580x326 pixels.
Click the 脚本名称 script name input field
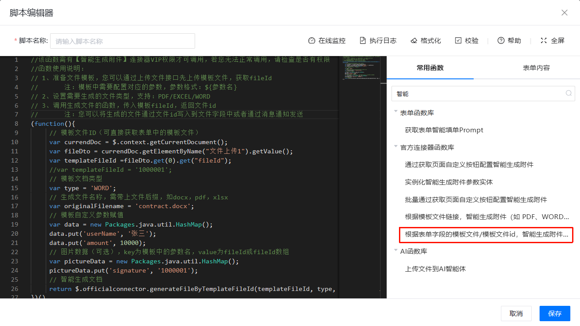[123, 41]
